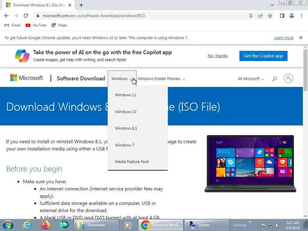Select Windows 7 from the menu

click(x=138, y=145)
